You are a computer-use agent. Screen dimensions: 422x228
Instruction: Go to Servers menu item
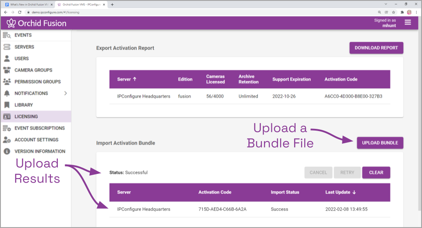click(24, 47)
